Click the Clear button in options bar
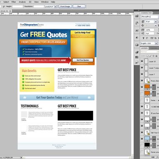The image size is (159, 159). pyautogui.click(x=79, y=7)
